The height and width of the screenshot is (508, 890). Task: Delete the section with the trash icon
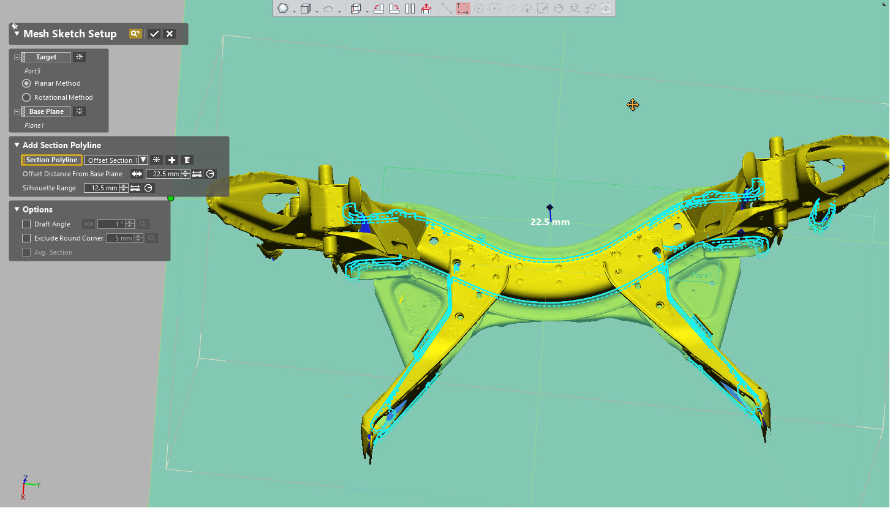pyautogui.click(x=187, y=160)
